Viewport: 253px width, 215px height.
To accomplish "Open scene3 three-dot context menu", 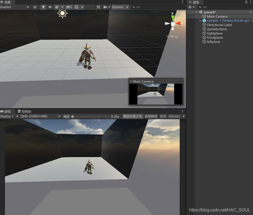I will tap(251, 12).
